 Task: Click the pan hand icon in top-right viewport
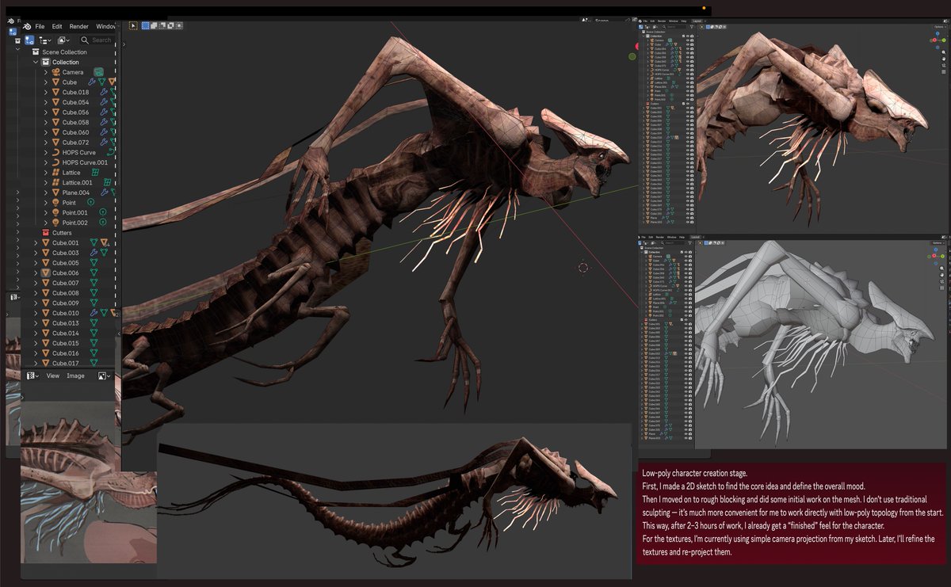coord(943,59)
